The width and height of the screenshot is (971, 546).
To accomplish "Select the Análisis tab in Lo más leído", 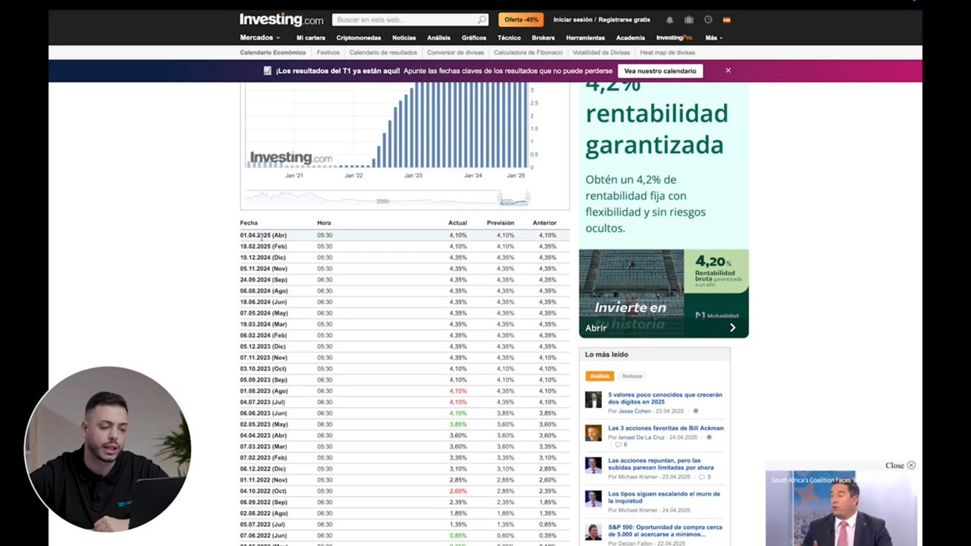I will coord(599,376).
